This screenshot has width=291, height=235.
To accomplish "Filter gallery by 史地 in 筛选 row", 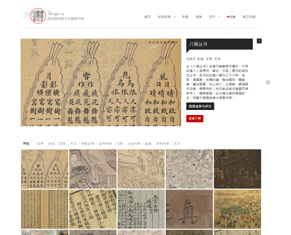I will (x=51, y=144).
